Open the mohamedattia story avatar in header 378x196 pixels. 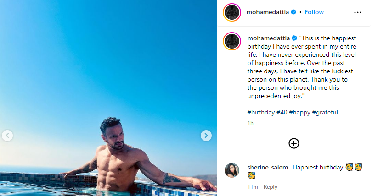(x=232, y=12)
